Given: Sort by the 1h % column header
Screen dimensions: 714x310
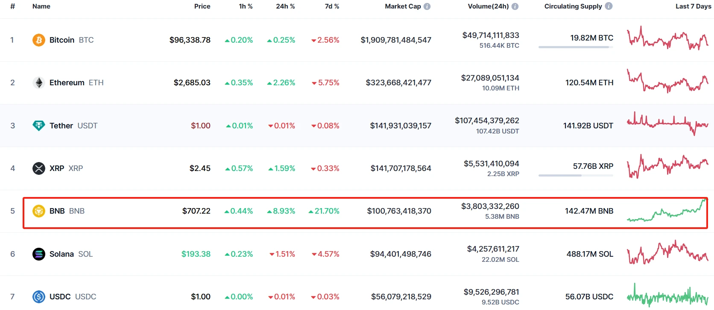Looking at the screenshot, I should pyautogui.click(x=246, y=6).
